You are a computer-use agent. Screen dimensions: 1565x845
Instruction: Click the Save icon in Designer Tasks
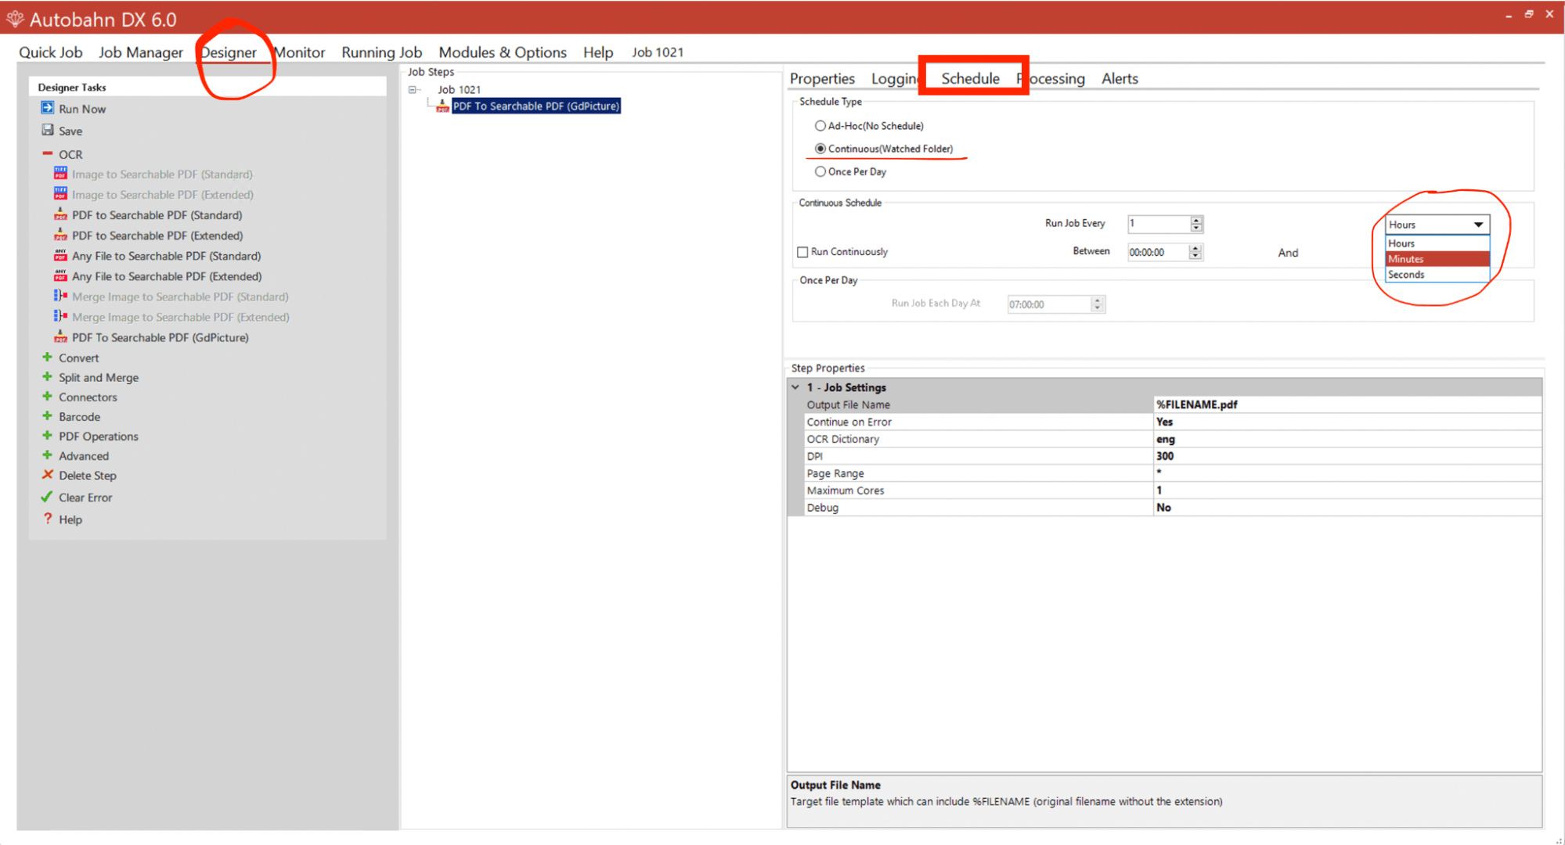pos(49,131)
